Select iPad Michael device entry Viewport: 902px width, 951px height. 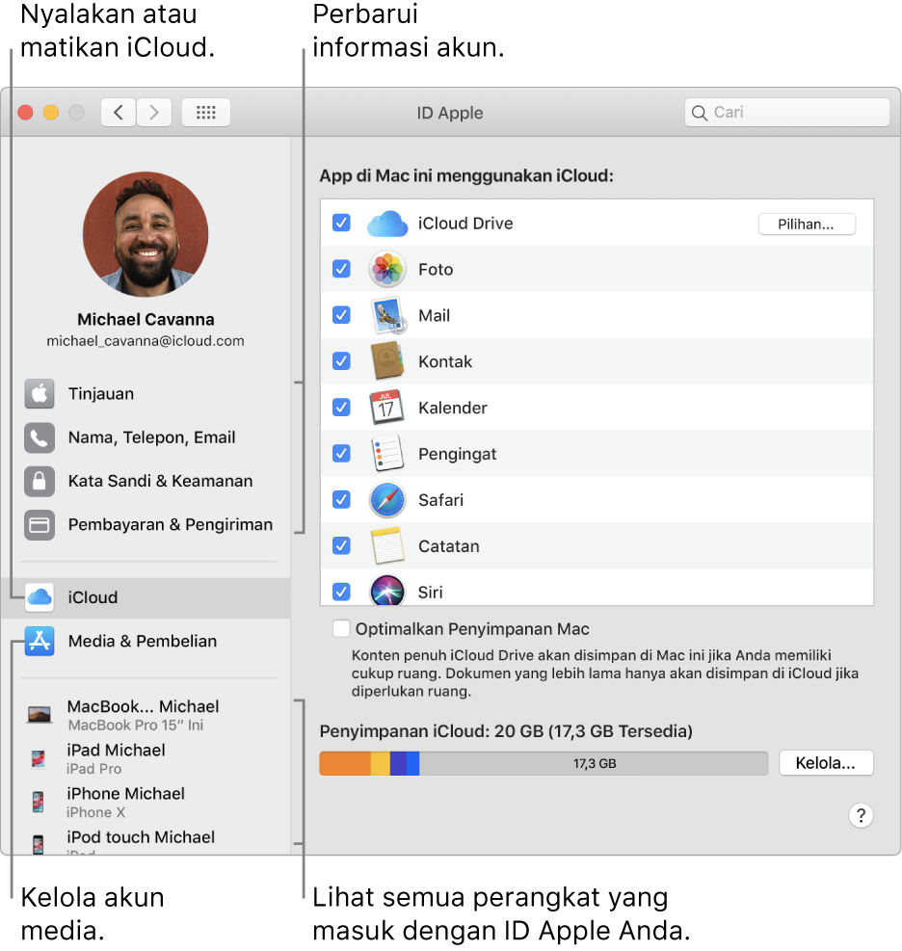pos(146,758)
